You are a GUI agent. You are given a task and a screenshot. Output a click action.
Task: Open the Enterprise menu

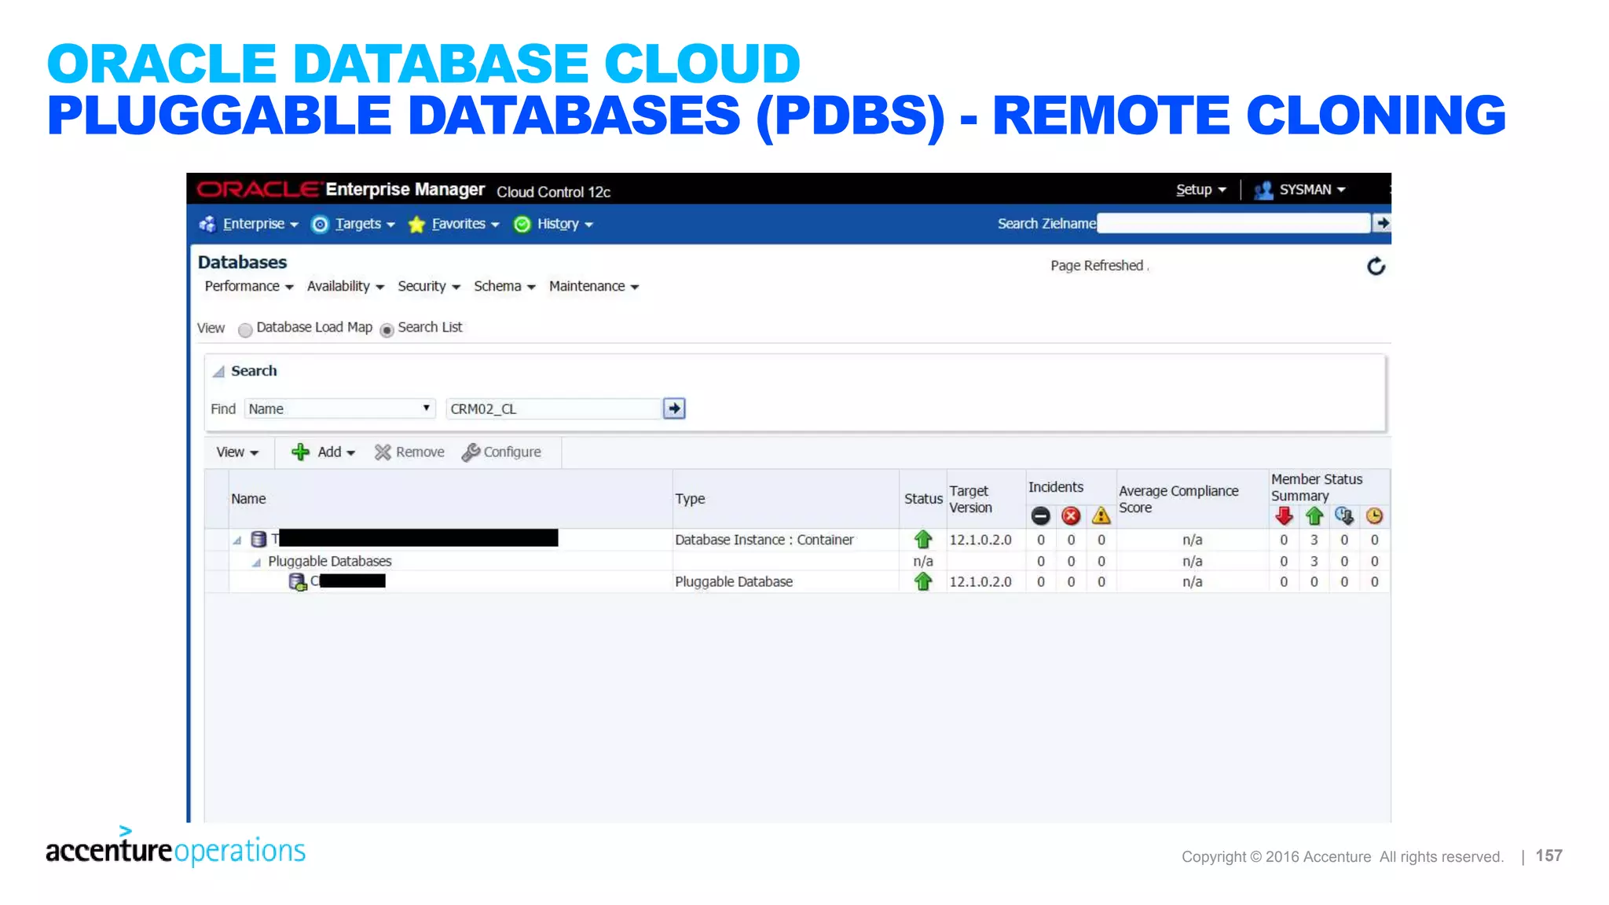point(260,224)
